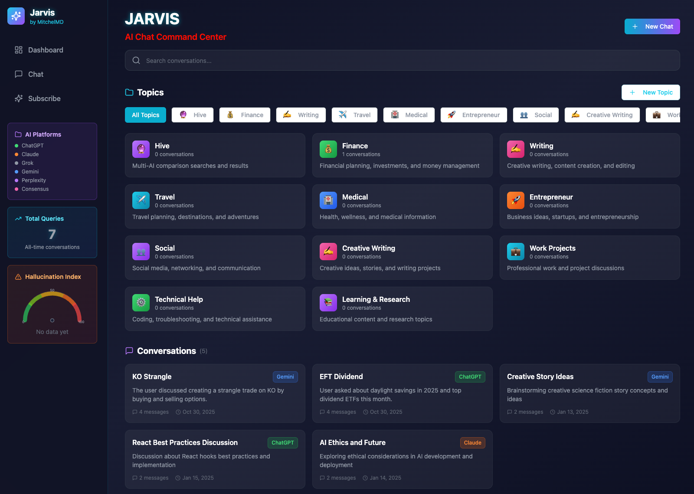
Task: Click the search magnifier icon
Action: click(x=136, y=60)
